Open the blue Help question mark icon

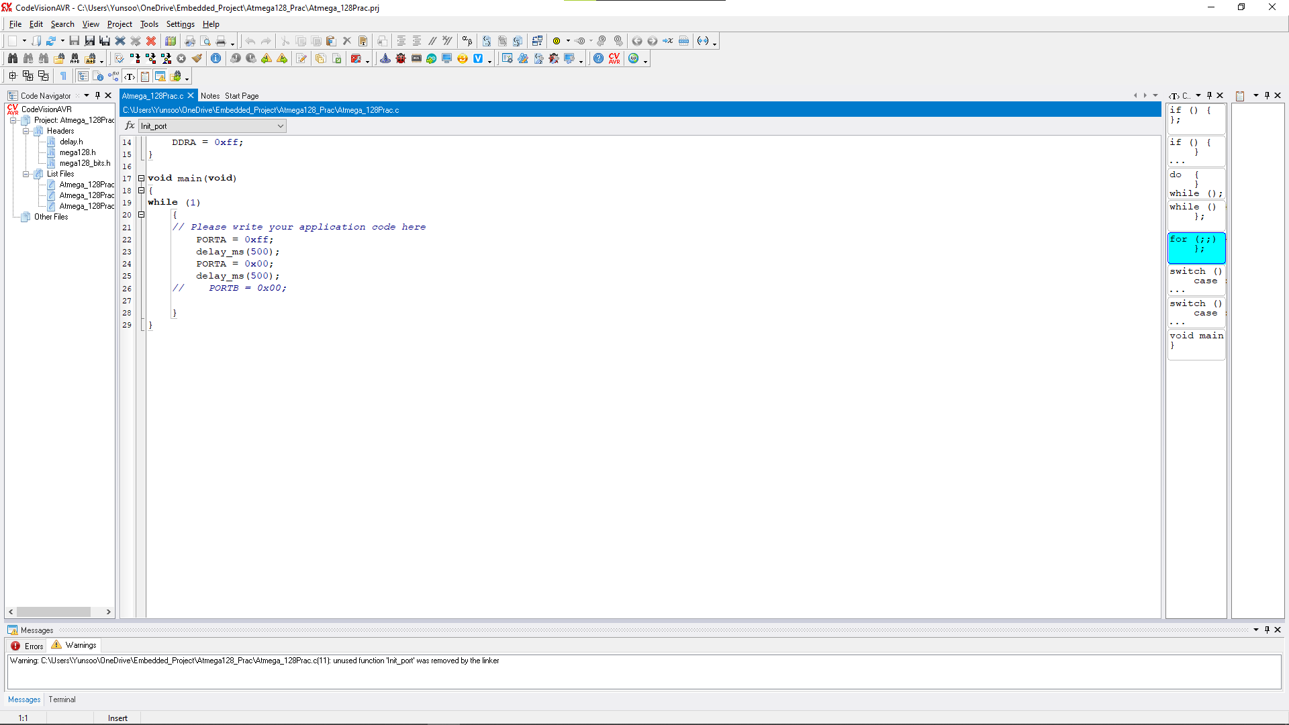point(598,58)
